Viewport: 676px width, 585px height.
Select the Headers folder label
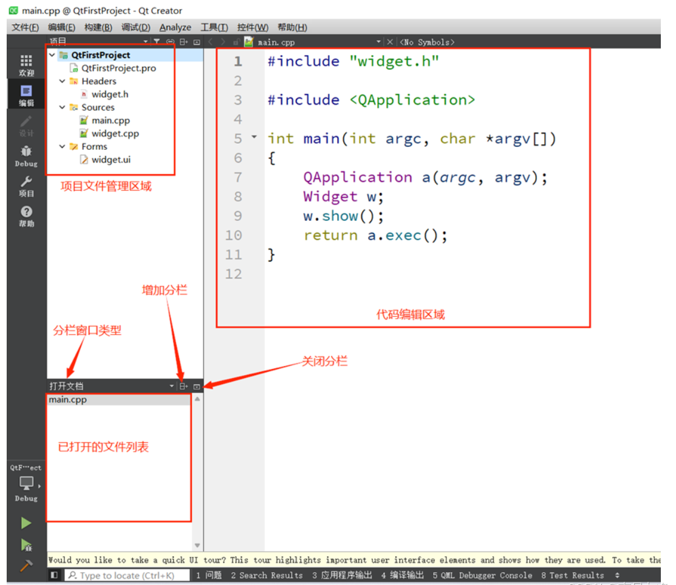99,81
